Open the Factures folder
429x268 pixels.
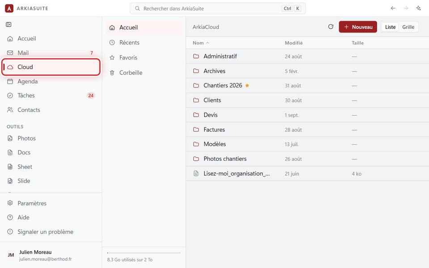tap(307, 130)
